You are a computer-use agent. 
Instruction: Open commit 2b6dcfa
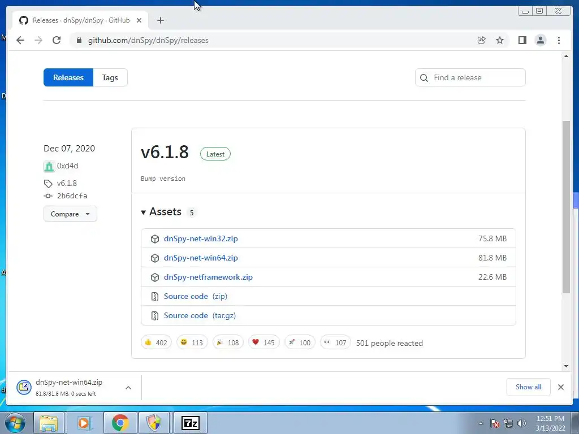pyautogui.click(x=72, y=196)
